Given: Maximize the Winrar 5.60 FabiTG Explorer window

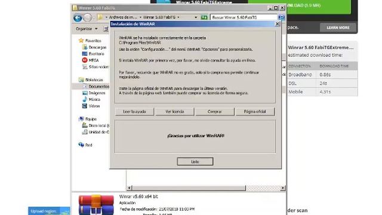Looking at the screenshot, I should pyautogui.click(x=276, y=8).
